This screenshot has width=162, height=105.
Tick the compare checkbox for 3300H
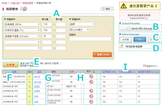29,86
